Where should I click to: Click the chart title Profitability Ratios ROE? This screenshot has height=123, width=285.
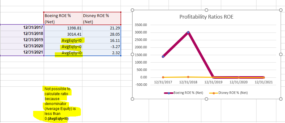click(206, 17)
